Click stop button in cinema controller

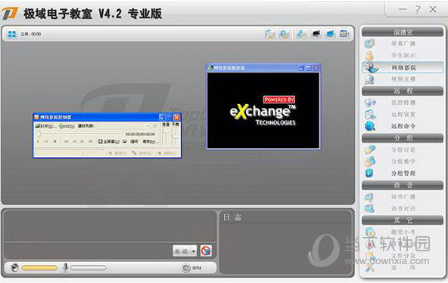54,141
